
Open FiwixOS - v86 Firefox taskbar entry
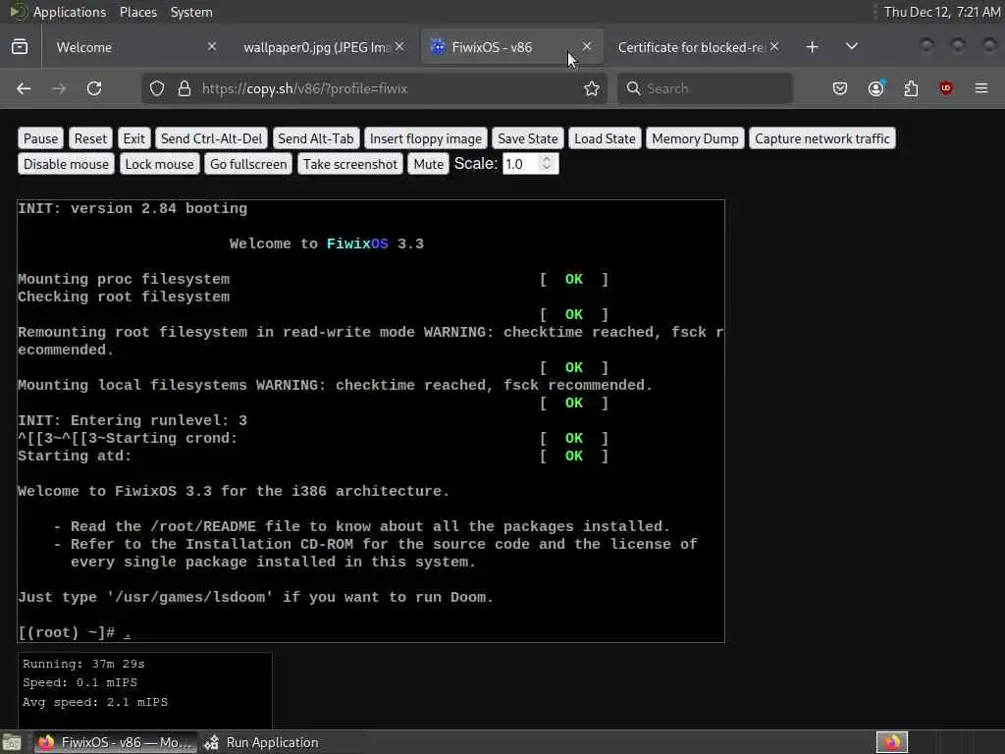(116, 742)
